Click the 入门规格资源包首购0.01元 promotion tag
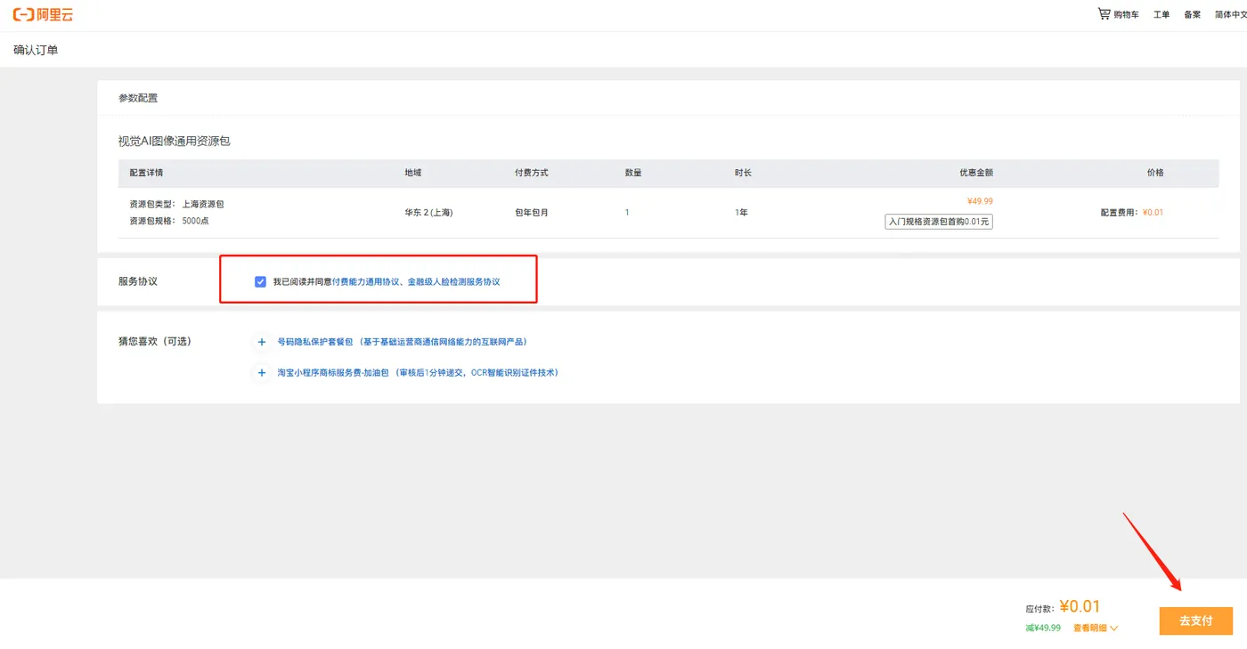This screenshot has width=1247, height=649. pos(939,222)
